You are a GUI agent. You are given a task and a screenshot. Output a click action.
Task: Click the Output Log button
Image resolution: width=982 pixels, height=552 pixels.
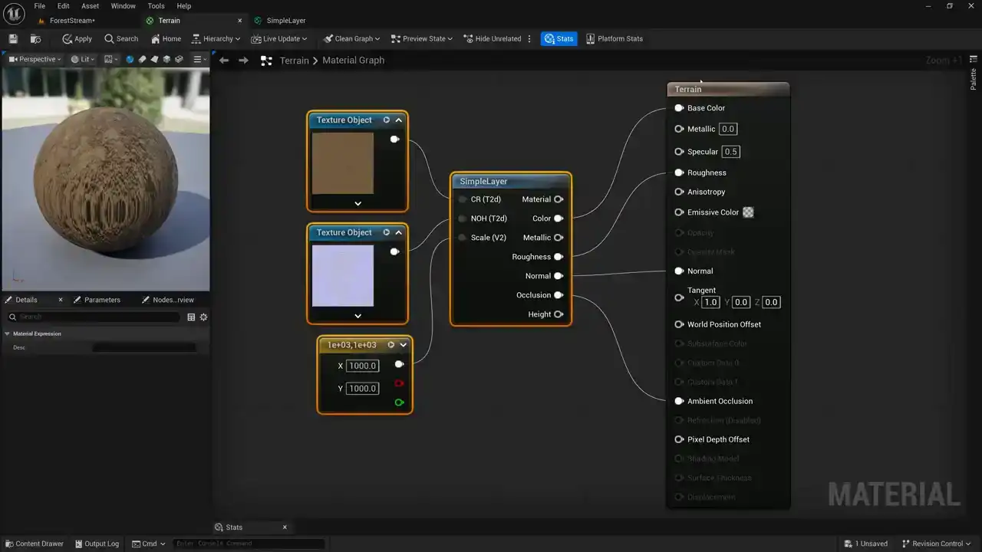click(97, 544)
